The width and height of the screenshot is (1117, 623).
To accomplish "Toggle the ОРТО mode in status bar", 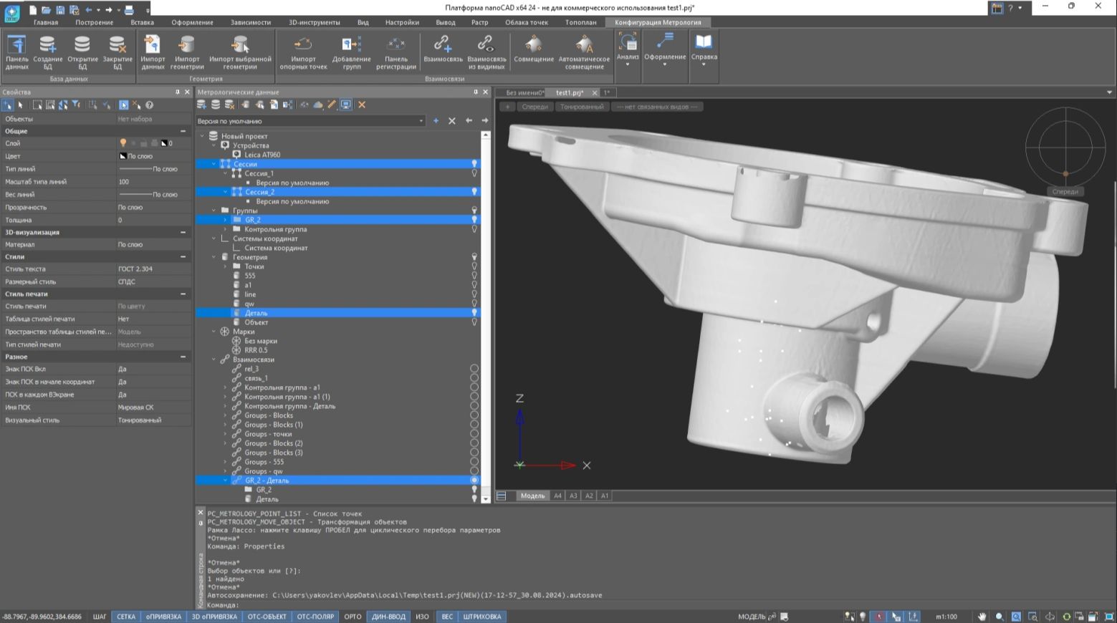I will (353, 617).
